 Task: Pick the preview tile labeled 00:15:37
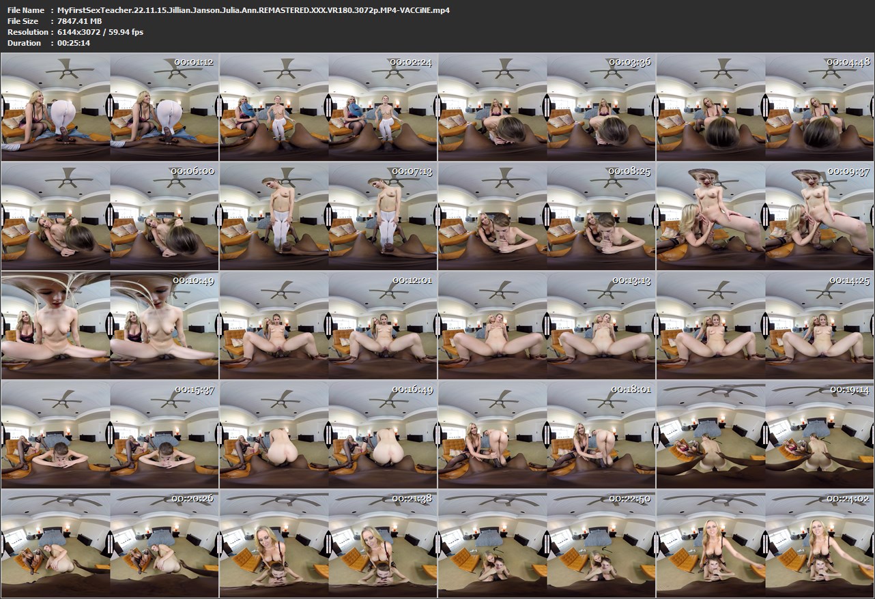coord(110,435)
